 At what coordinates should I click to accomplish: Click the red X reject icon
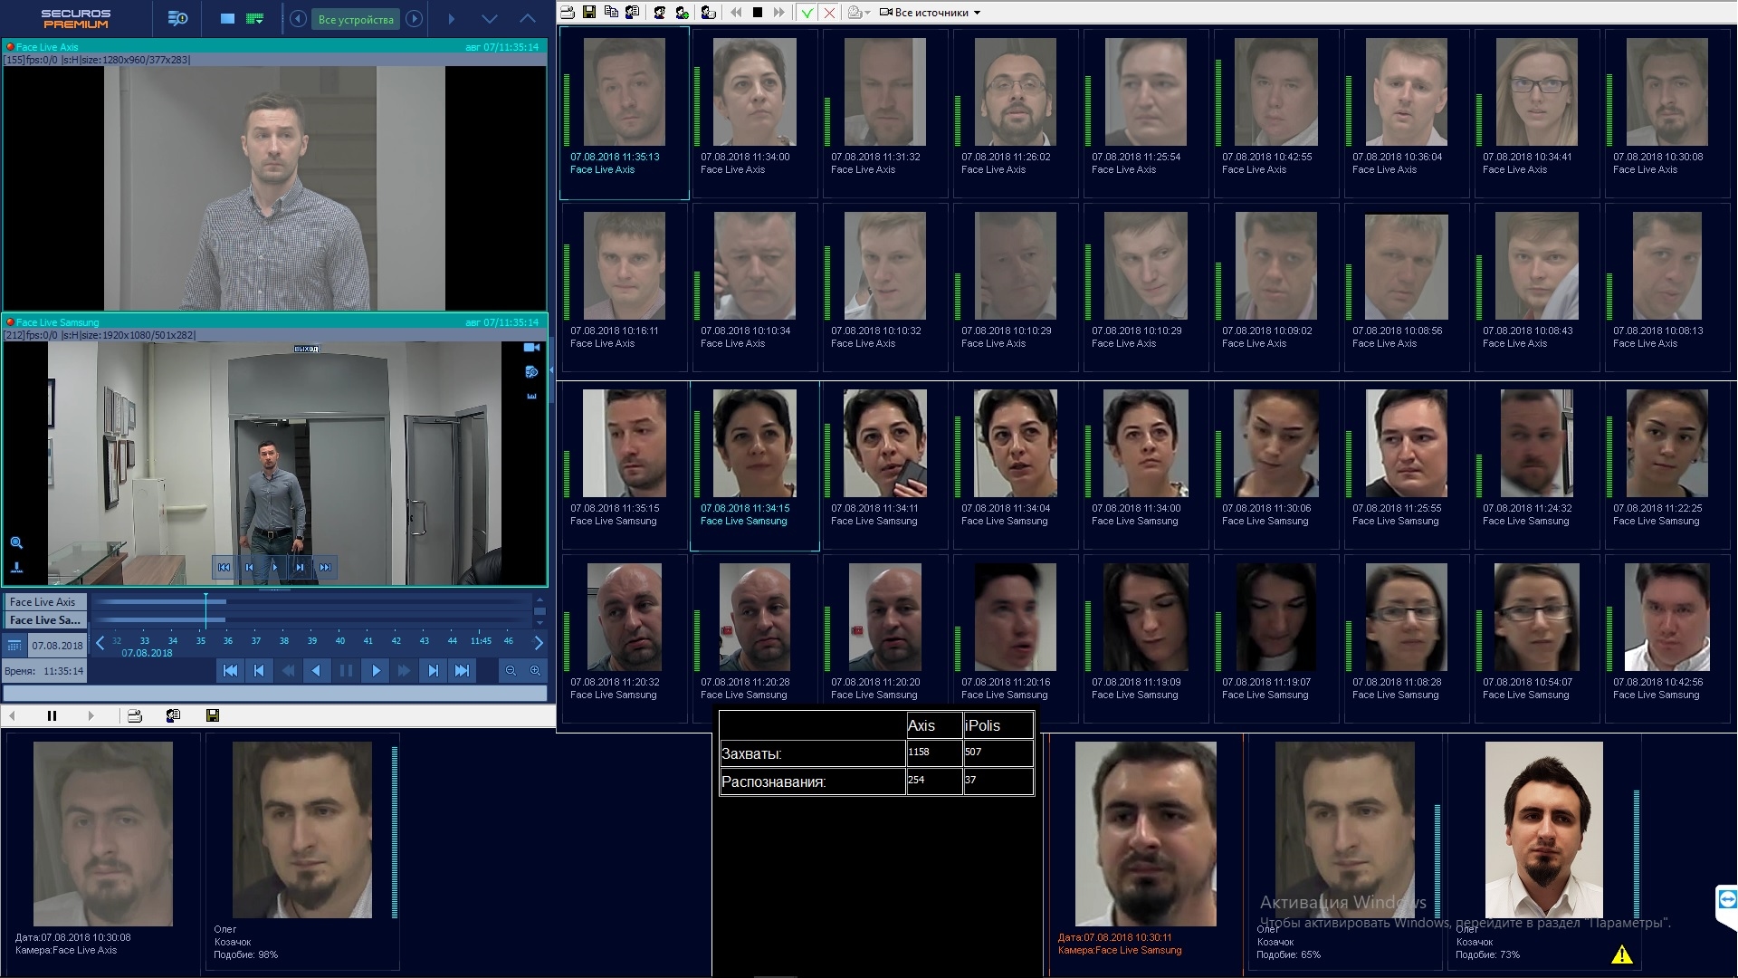[x=828, y=13]
